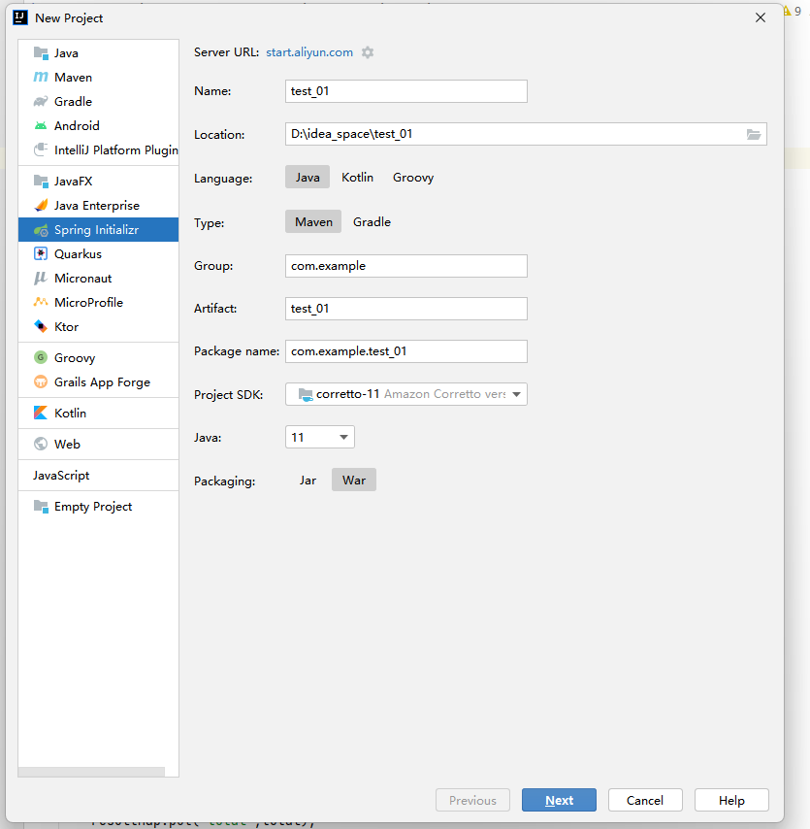
Task: Choose Maven as the project type
Action: (x=313, y=221)
